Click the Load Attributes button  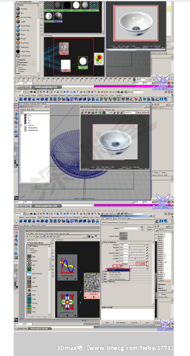121,322
